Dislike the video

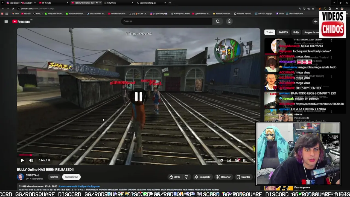point(186,177)
